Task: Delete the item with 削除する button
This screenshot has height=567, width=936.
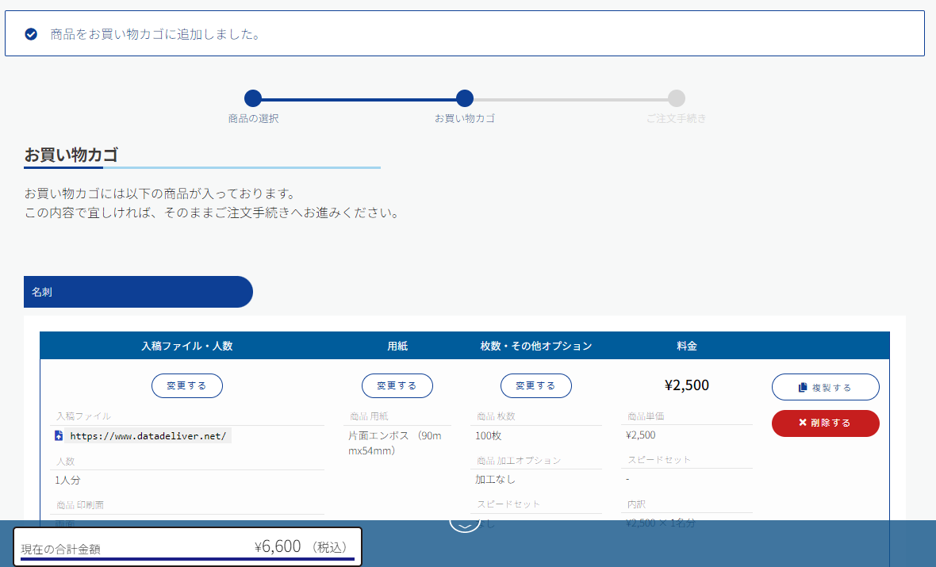Action: click(825, 423)
